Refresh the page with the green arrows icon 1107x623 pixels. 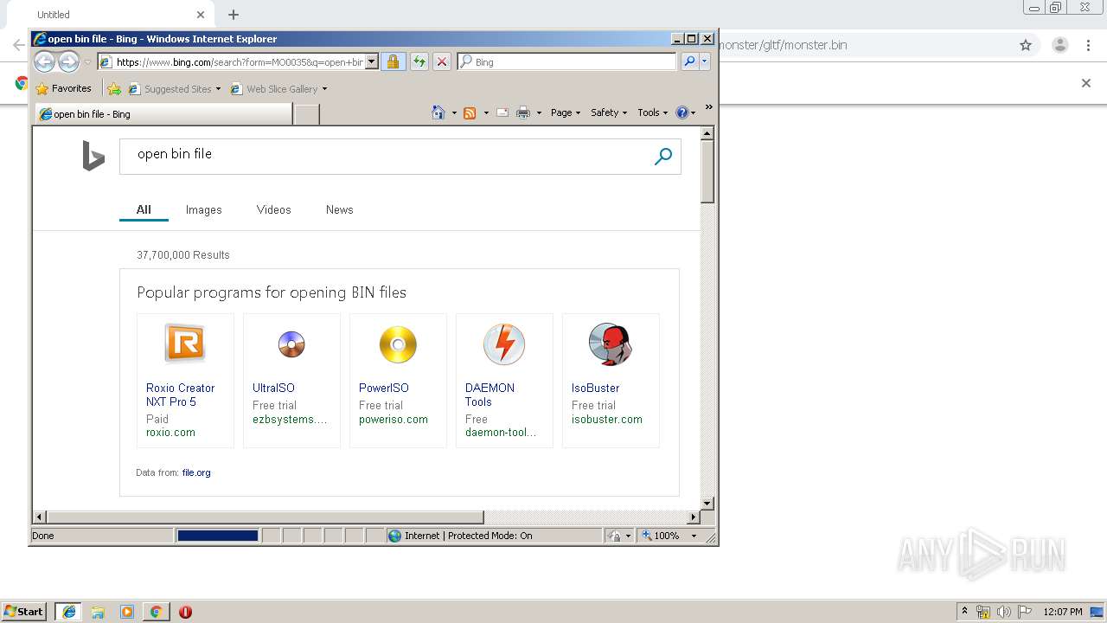(x=419, y=61)
